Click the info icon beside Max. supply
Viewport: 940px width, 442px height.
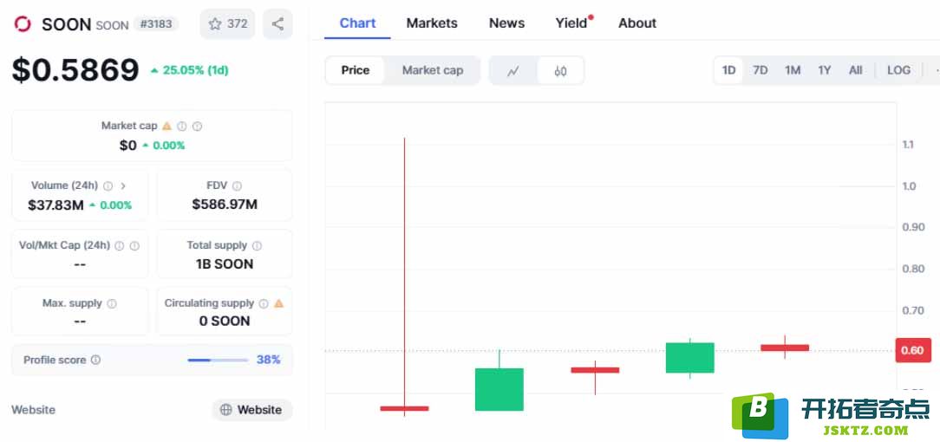tap(112, 303)
